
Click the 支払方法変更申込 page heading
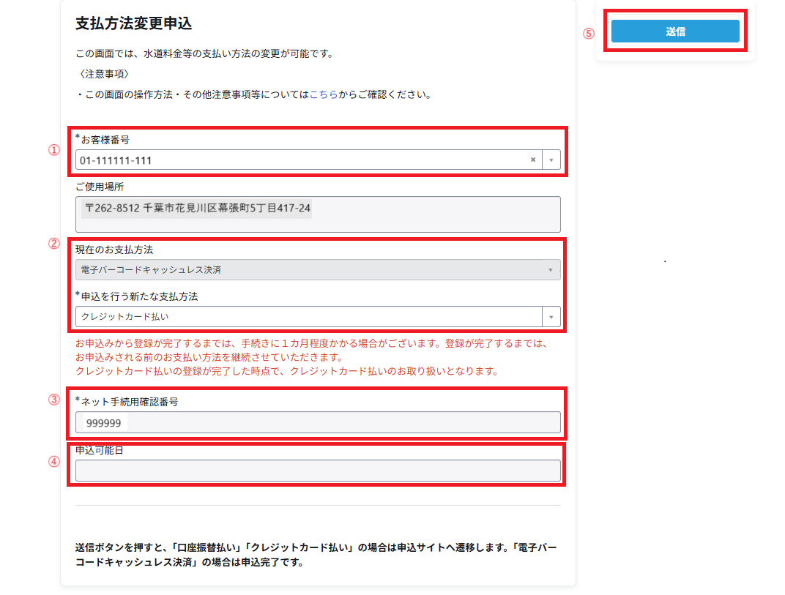pos(133,23)
